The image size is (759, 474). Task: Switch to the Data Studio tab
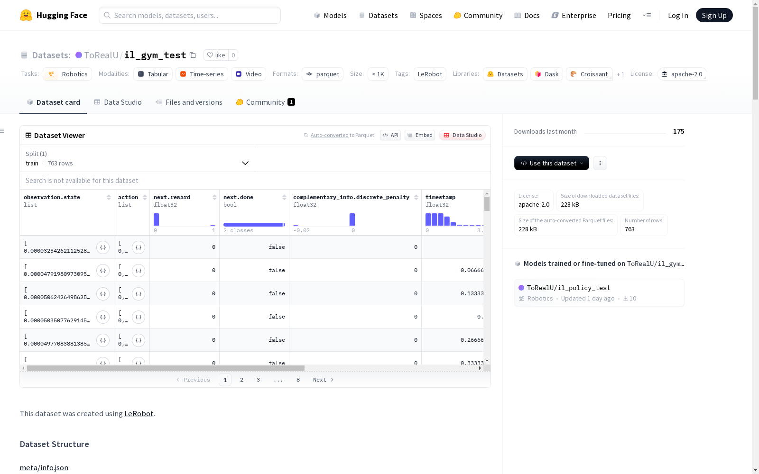pyautogui.click(x=118, y=102)
